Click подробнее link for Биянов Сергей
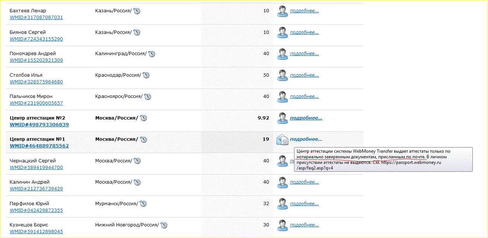This screenshot has width=488, height=238. pyautogui.click(x=304, y=32)
